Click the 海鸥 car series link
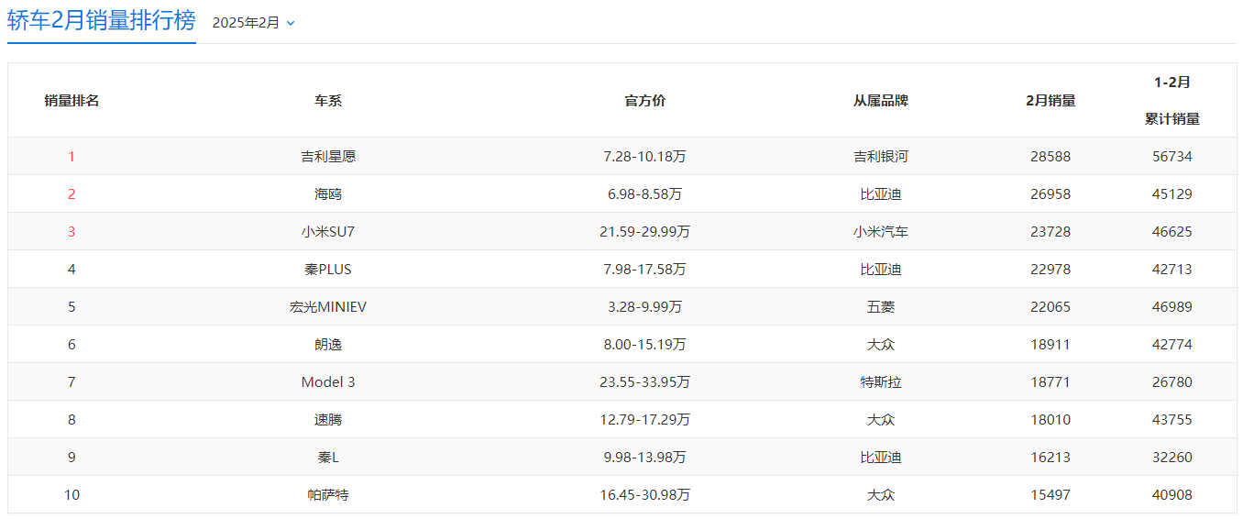 [328, 194]
